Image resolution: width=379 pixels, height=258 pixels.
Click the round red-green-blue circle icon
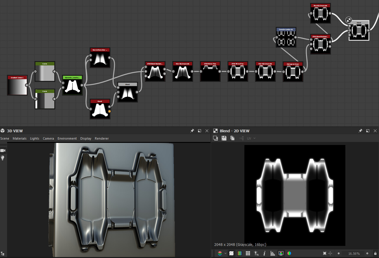tap(289, 253)
